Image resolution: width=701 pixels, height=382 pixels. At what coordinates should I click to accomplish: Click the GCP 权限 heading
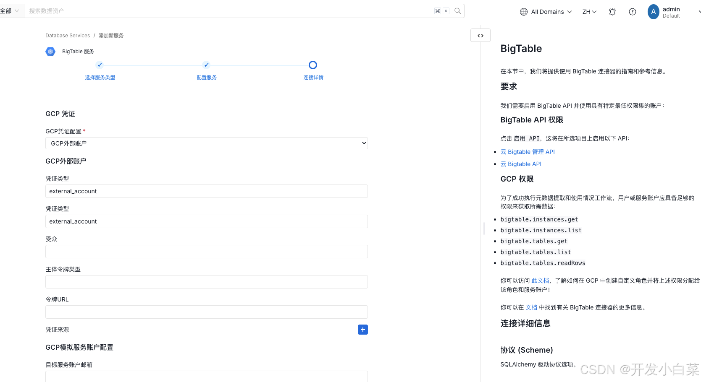tap(517, 179)
